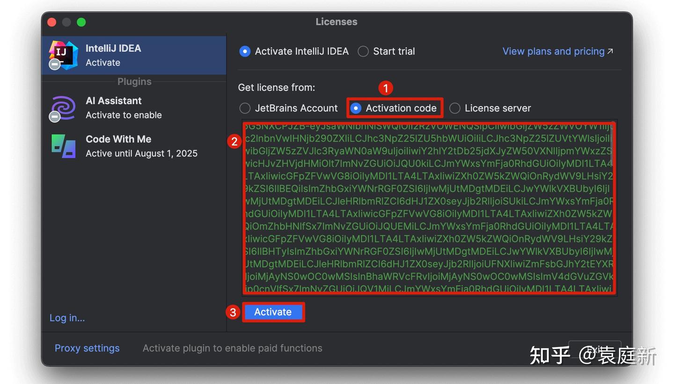The image size is (674, 384).
Task: Click the green zoom button in the title bar
Action: [x=81, y=22]
